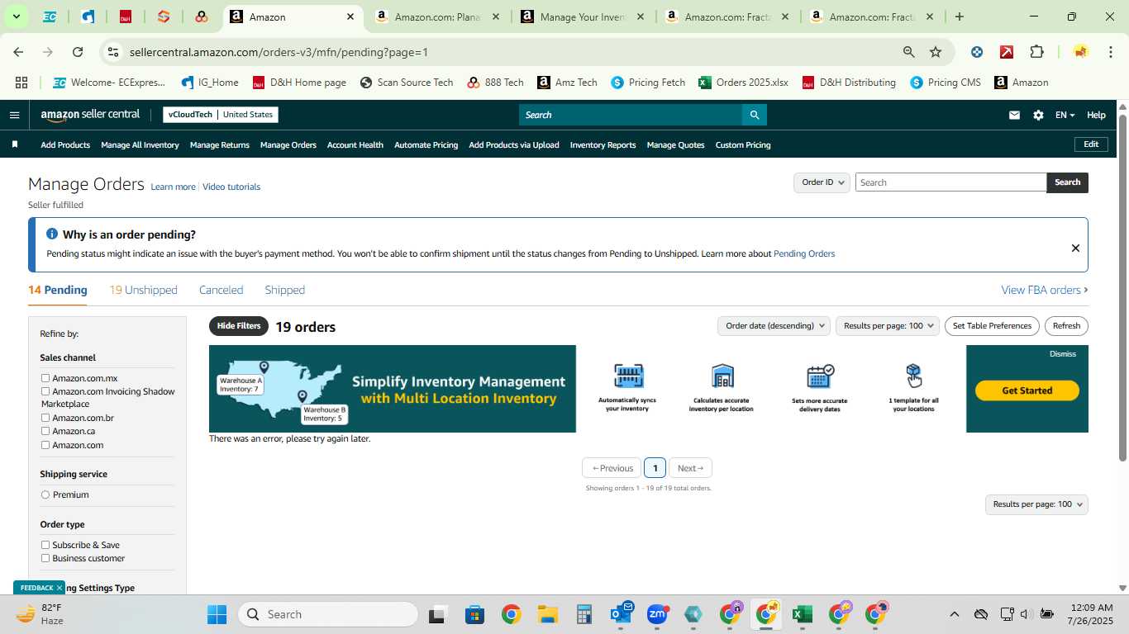Viewport: 1129px width, 634px height.
Task: Open the Account Health menu item
Action: tap(355, 144)
